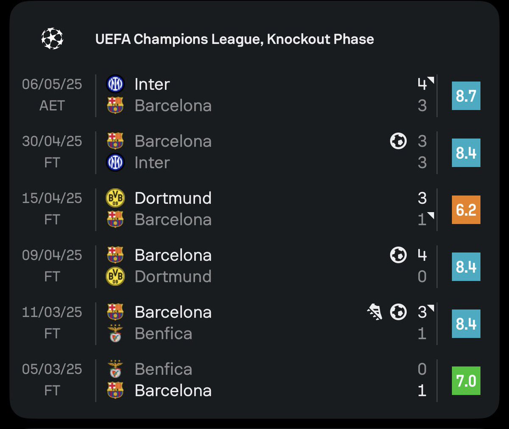The height and width of the screenshot is (429, 509).
Task: Select Benfica crest in 05/03/25 match
Action: (115, 369)
